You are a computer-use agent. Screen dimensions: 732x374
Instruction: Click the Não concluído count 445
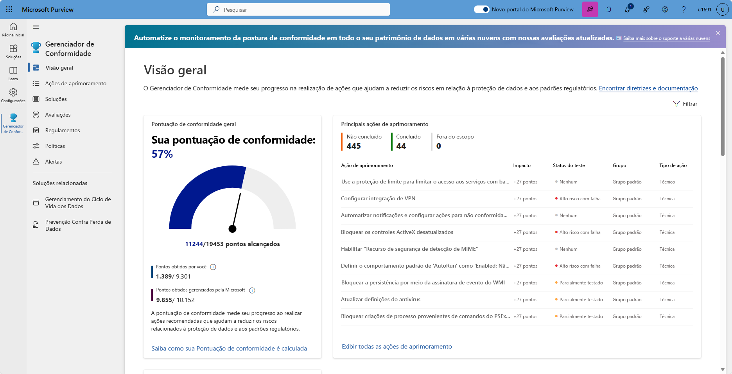353,146
